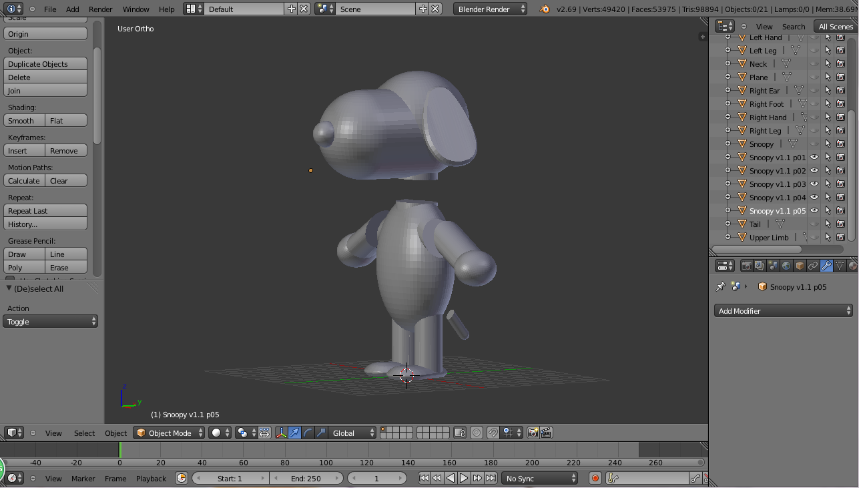The height and width of the screenshot is (488, 859).
Task: Open the Object Data triangle tab icon
Action: tap(840, 266)
